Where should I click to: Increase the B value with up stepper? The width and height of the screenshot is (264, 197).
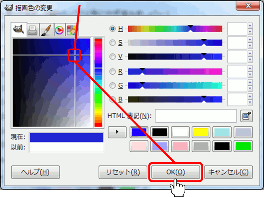coord(250,96)
